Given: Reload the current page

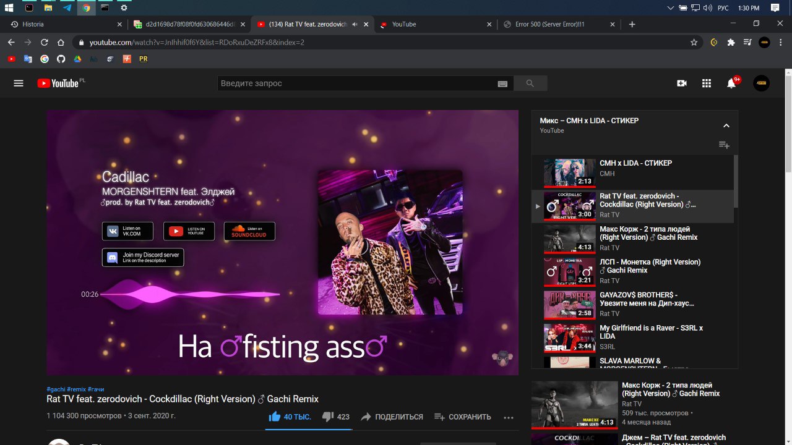Looking at the screenshot, I should [44, 43].
